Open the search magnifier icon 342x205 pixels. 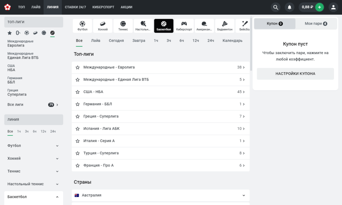point(276,7)
